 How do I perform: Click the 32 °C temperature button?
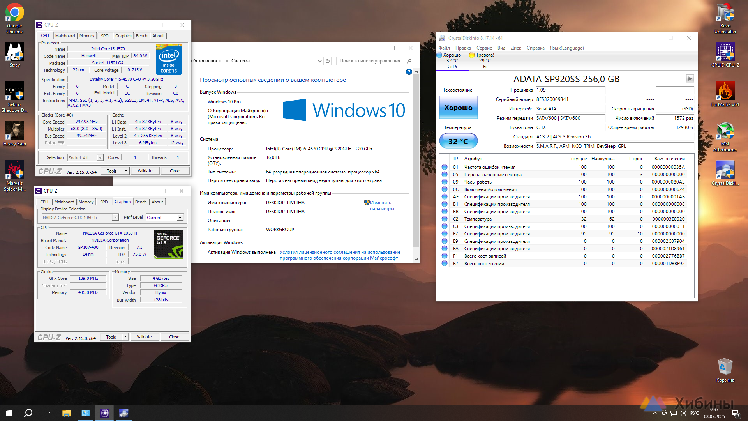[x=459, y=141]
